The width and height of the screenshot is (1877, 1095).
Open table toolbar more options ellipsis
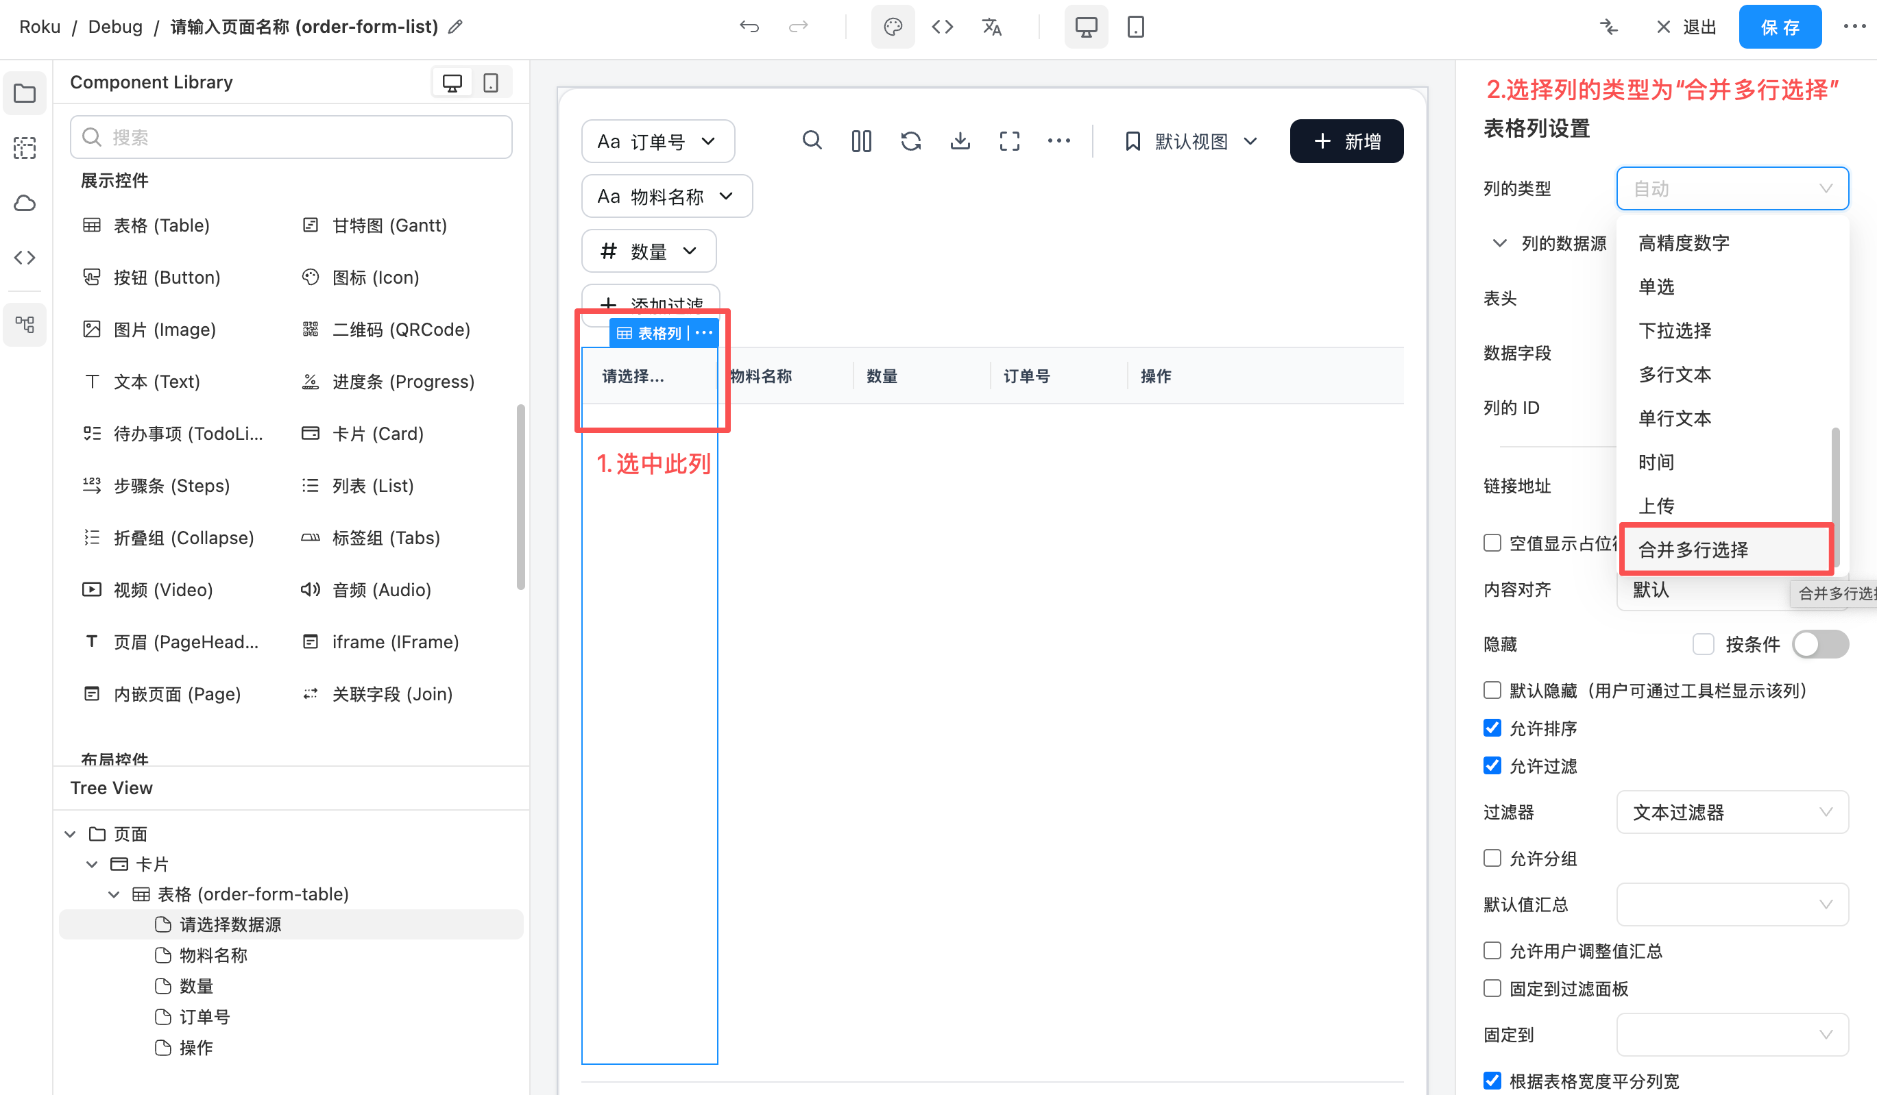click(1059, 140)
